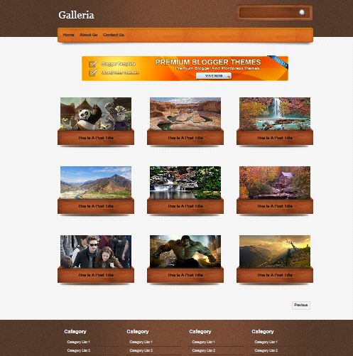
Task: Click post title under golden sunset image
Action: click(x=275, y=275)
